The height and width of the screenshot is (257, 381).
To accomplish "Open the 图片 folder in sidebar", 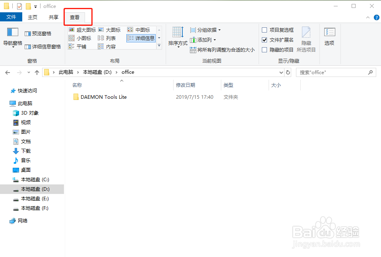I will [x=22, y=132].
